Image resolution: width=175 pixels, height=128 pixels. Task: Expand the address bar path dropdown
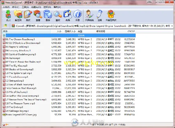172,26
